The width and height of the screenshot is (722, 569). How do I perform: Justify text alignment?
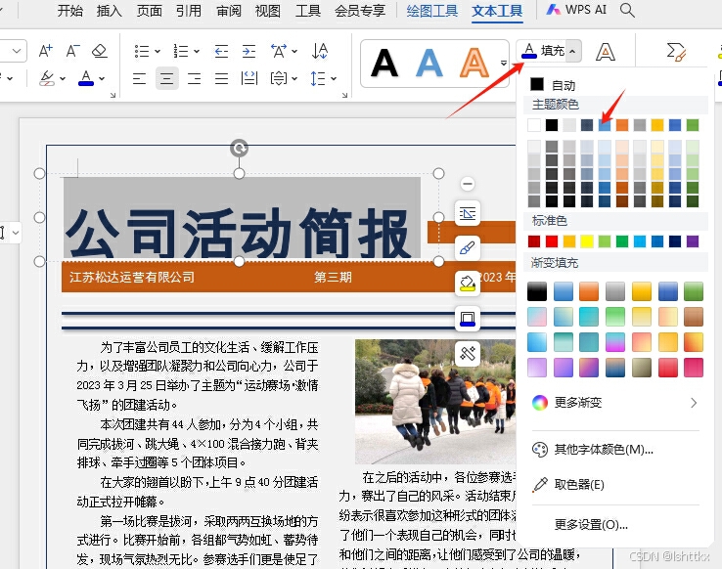[221, 78]
